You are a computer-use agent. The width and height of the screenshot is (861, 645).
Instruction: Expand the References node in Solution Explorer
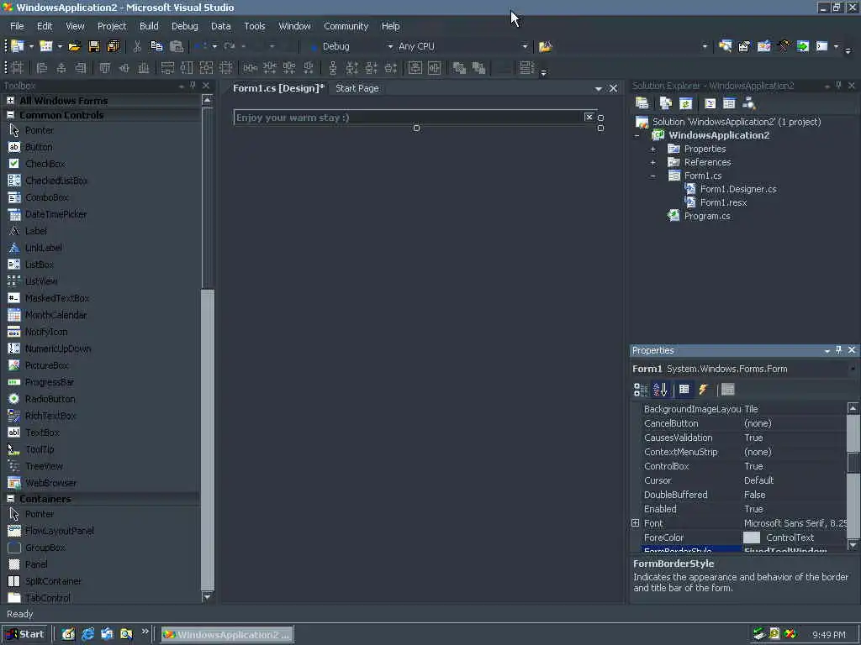point(652,162)
